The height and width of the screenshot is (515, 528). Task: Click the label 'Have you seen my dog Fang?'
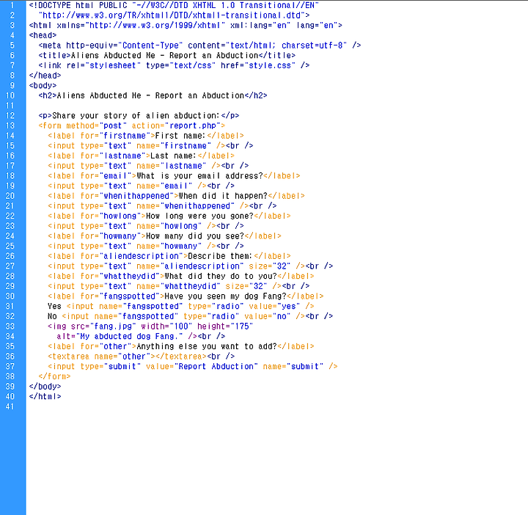(x=186, y=296)
